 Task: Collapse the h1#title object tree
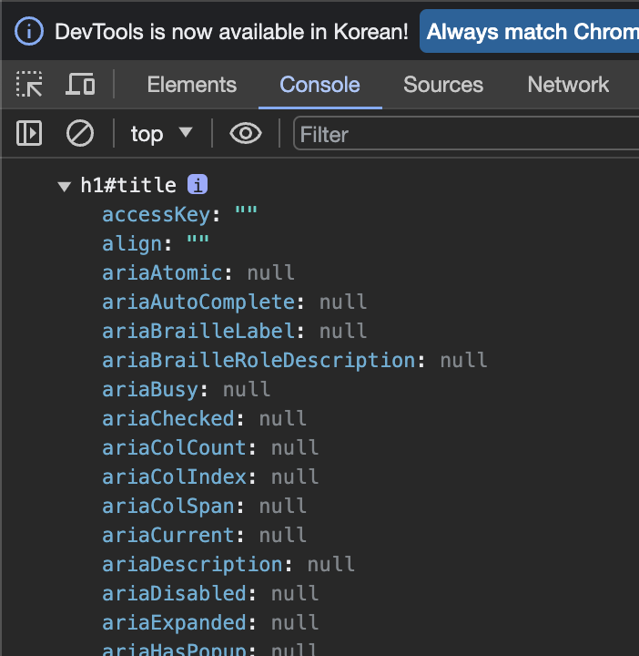pos(65,186)
